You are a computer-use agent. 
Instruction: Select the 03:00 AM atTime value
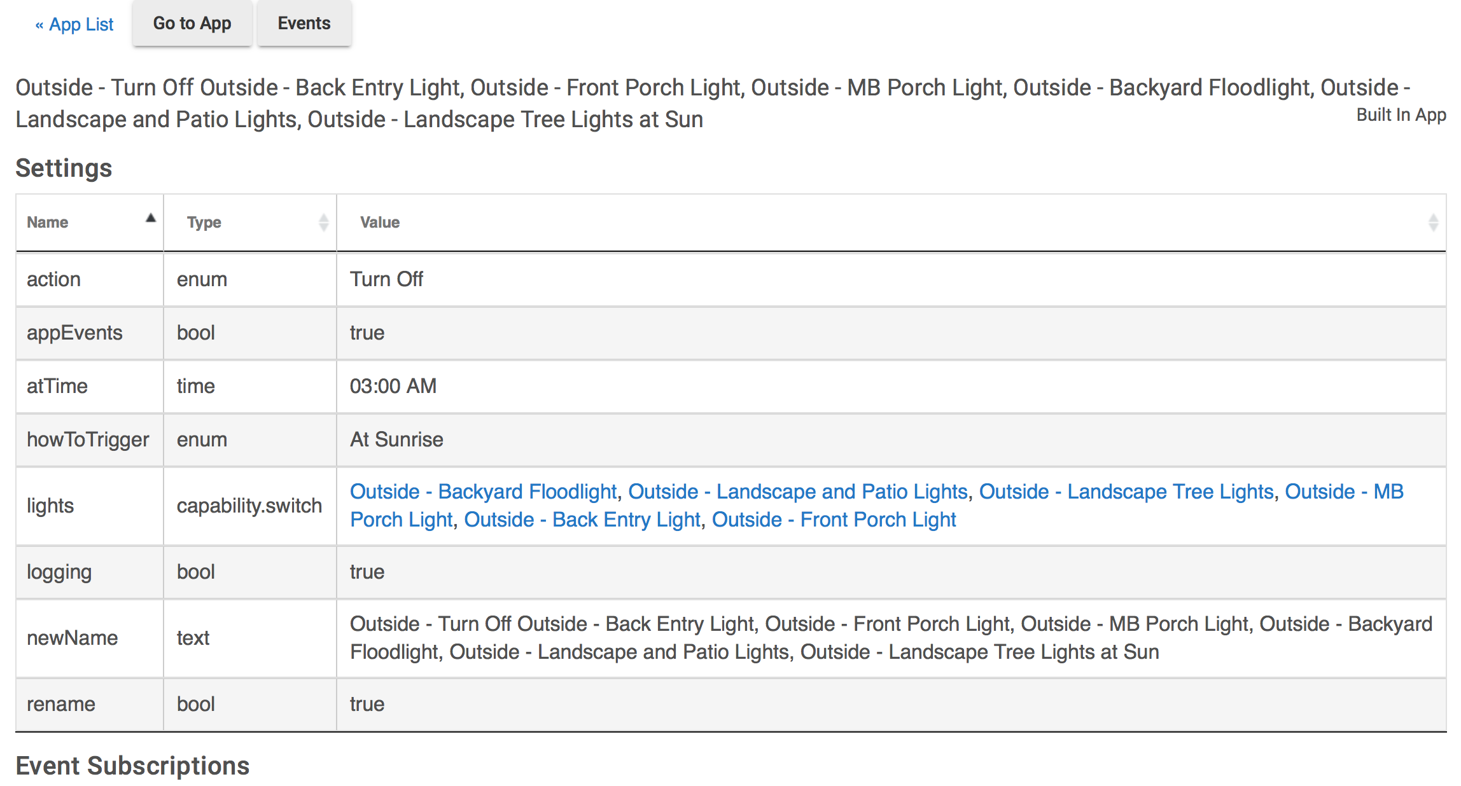[x=393, y=386]
